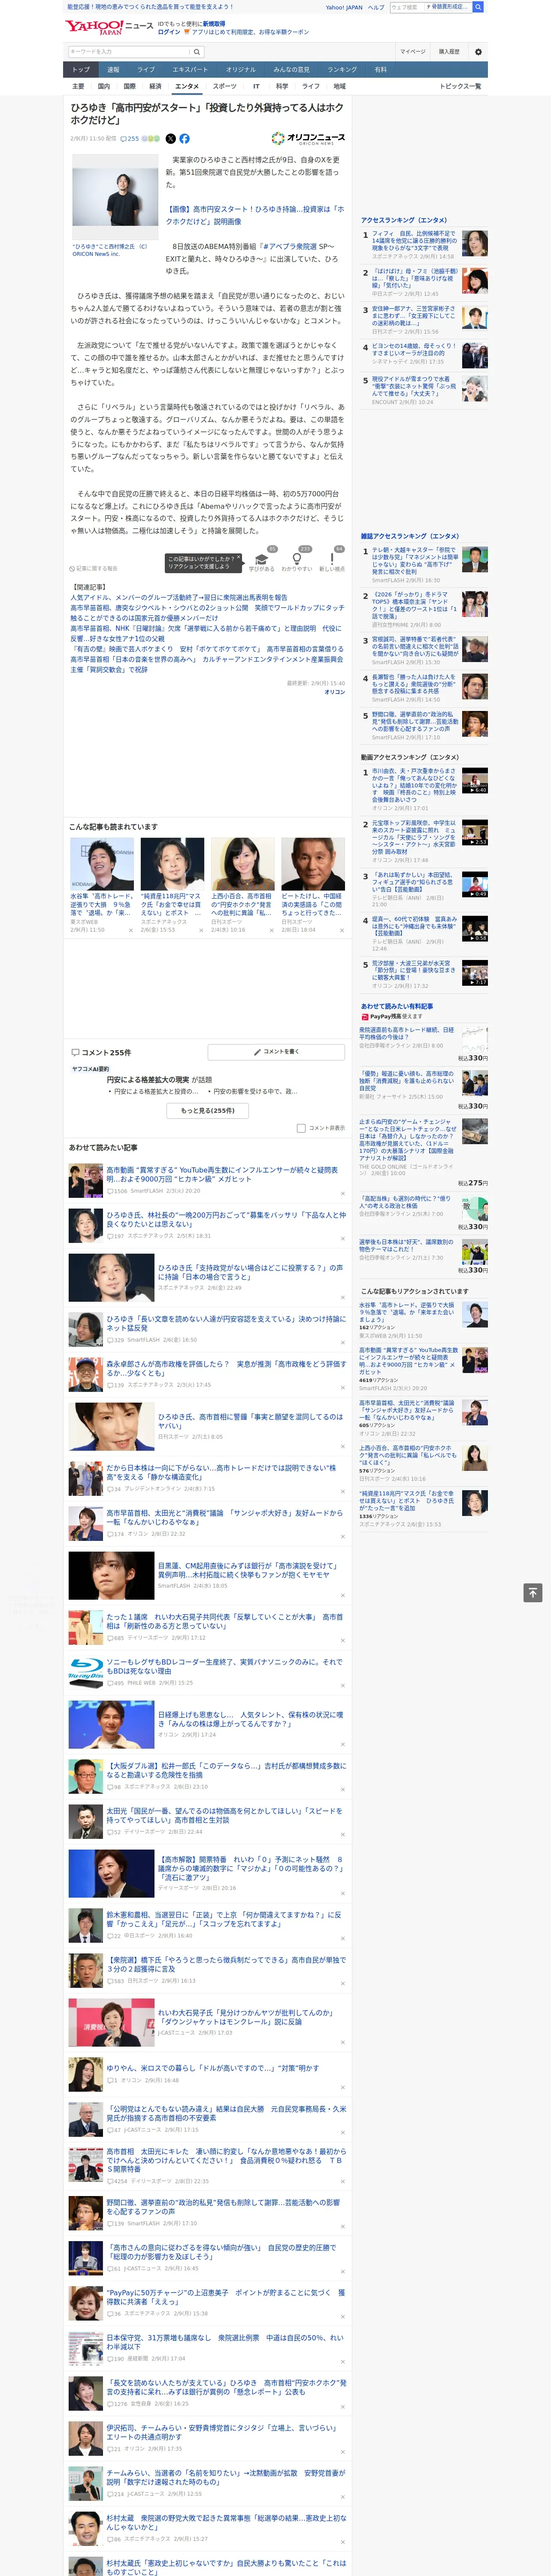Viewport: 551px width, 2576px height.
Task: Open the みんなの意見 tab
Action: (292, 70)
